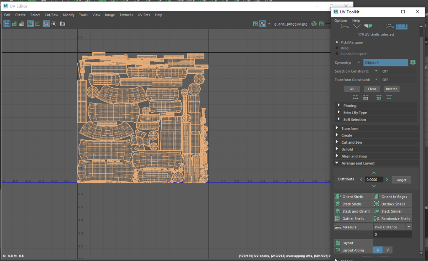The image size is (428, 261).
Task: Click the dashed circle isolate-select icon
Action: click(54, 24)
